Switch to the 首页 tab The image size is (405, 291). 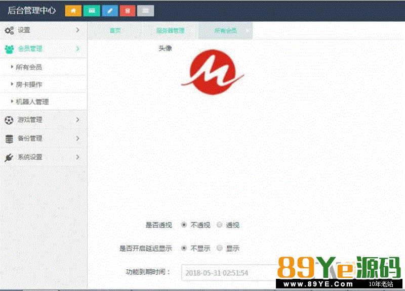(x=115, y=31)
